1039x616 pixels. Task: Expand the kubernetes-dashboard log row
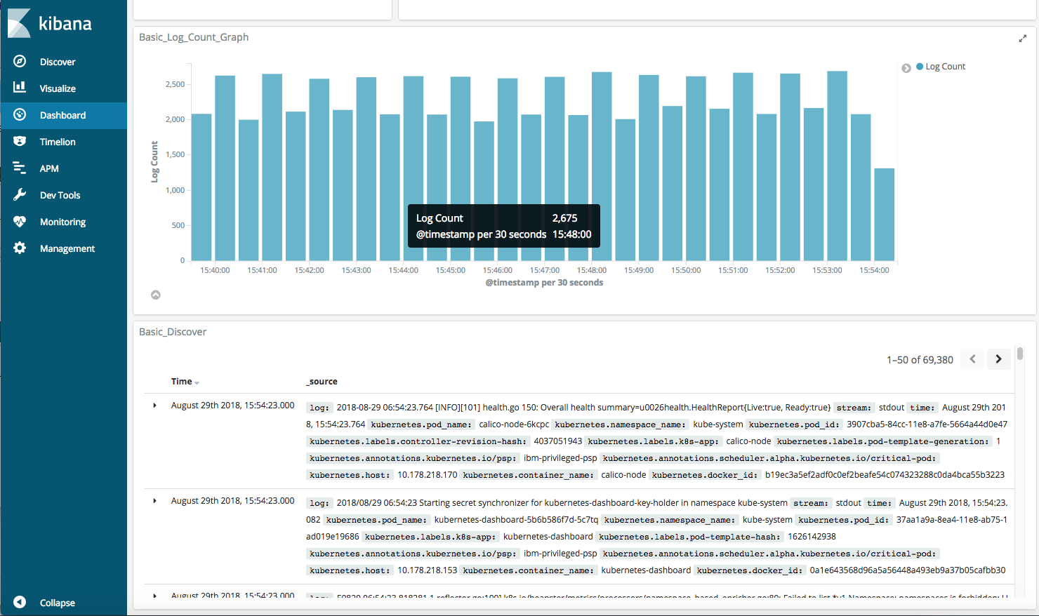coord(155,501)
